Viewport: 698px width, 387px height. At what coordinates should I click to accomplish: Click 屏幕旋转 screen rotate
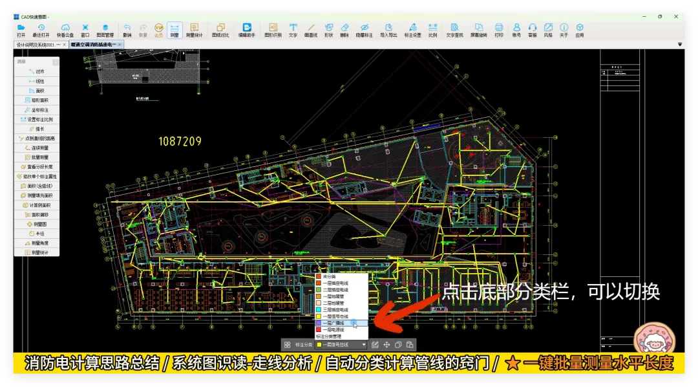click(x=478, y=30)
